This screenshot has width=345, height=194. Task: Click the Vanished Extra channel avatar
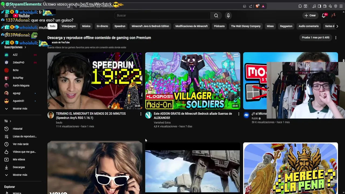click(149, 115)
